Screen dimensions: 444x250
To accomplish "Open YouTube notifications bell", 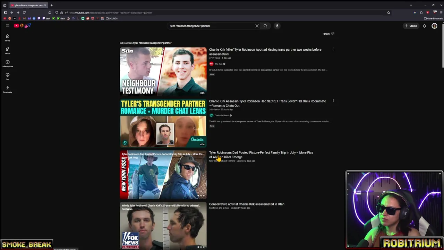I will pos(424,26).
